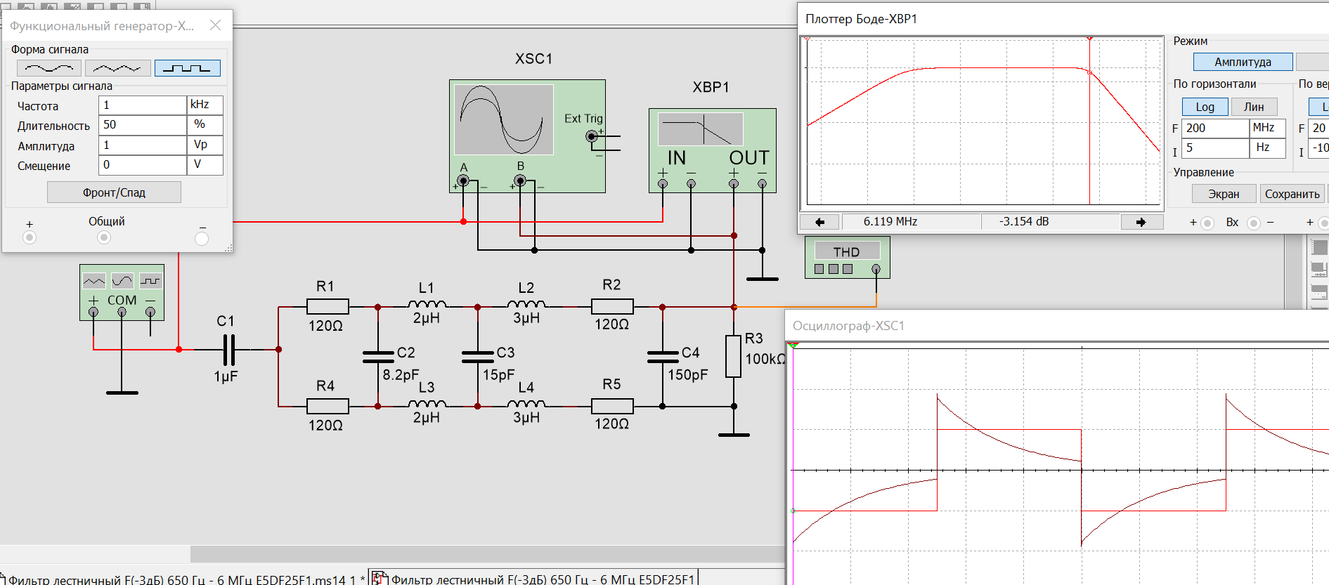Select resistor R2 120Ω
Image resolution: width=1329 pixels, height=585 pixels.
(x=612, y=306)
